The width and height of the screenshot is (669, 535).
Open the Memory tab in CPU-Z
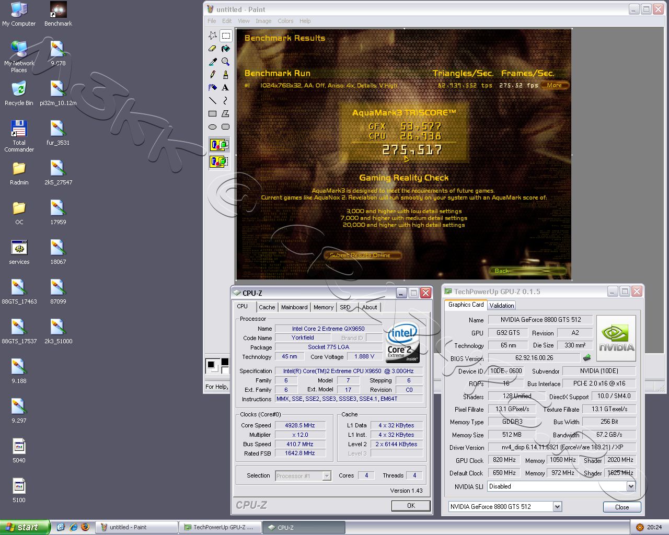coord(324,307)
